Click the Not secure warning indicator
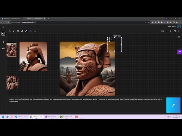The image size is (182, 136). pyautogui.click(x=16, y=22)
